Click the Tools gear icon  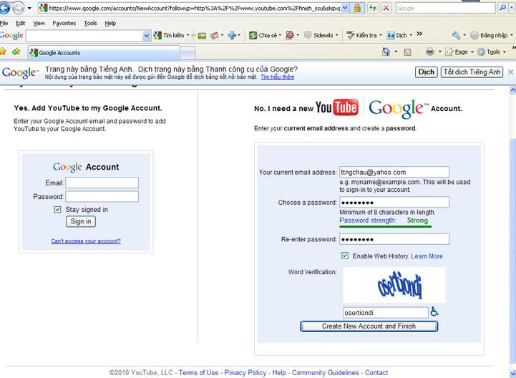click(x=481, y=52)
